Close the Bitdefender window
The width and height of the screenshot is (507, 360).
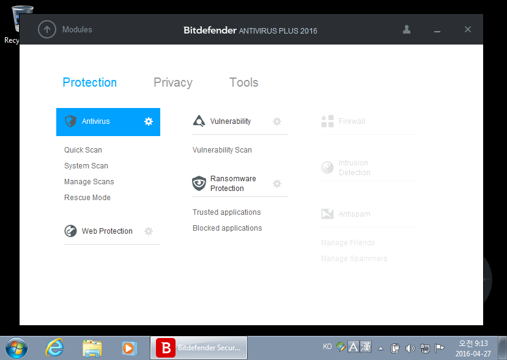(467, 29)
